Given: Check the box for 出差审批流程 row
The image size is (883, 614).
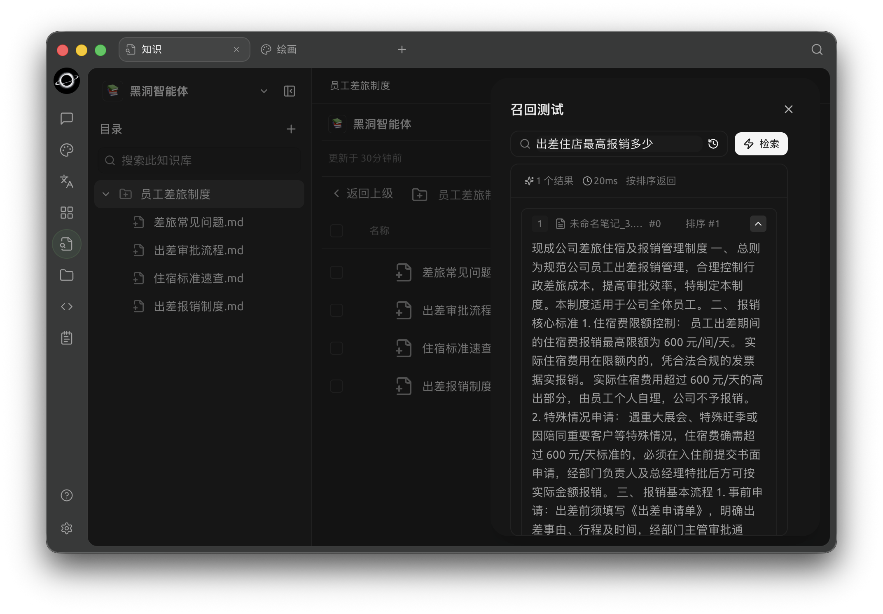Looking at the screenshot, I should pos(336,310).
